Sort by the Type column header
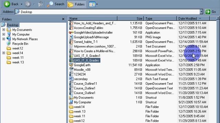The width and height of the screenshot is (220, 123). click(160, 18)
